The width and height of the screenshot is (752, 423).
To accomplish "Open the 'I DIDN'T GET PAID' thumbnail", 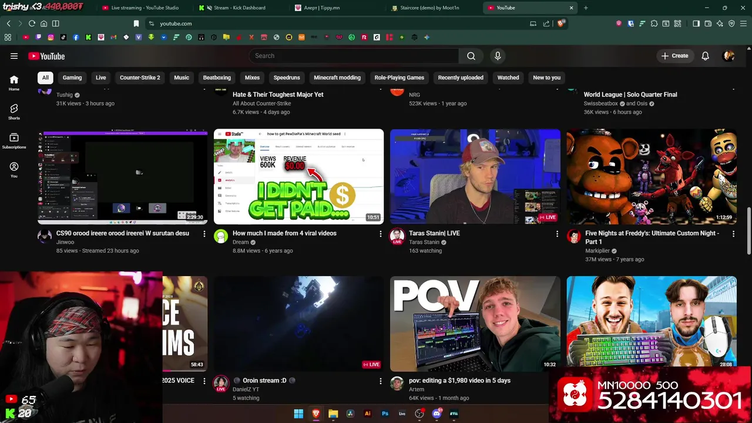I will coord(298,177).
